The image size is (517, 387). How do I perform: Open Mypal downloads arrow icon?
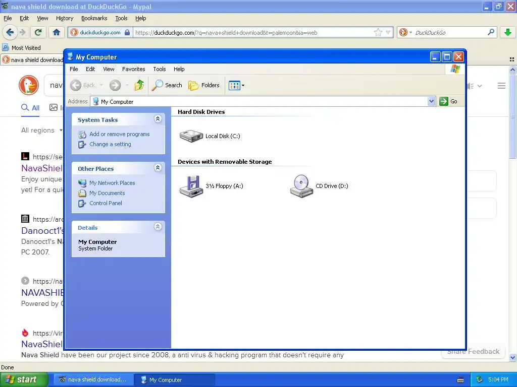tap(508, 32)
